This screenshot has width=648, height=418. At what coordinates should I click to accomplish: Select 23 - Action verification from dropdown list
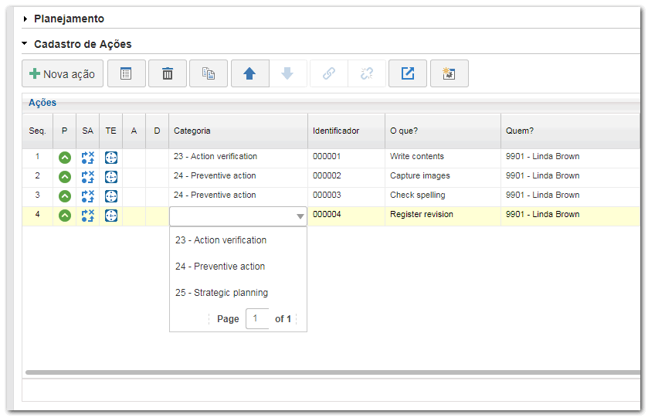click(238, 240)
